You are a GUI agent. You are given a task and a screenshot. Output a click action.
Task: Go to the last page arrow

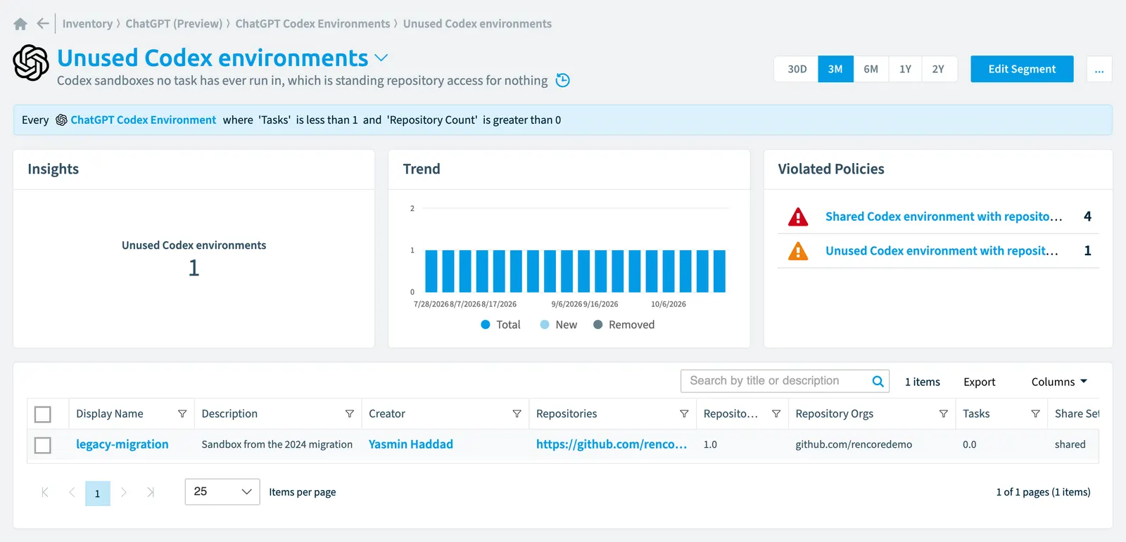tap(150, 492)
